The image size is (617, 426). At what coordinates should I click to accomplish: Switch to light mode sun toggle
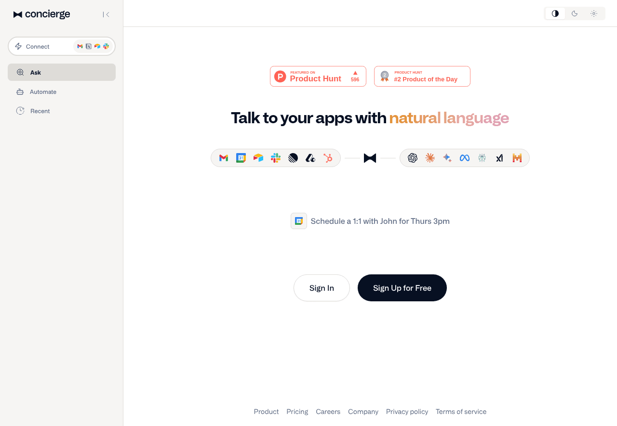pos(594,13)
